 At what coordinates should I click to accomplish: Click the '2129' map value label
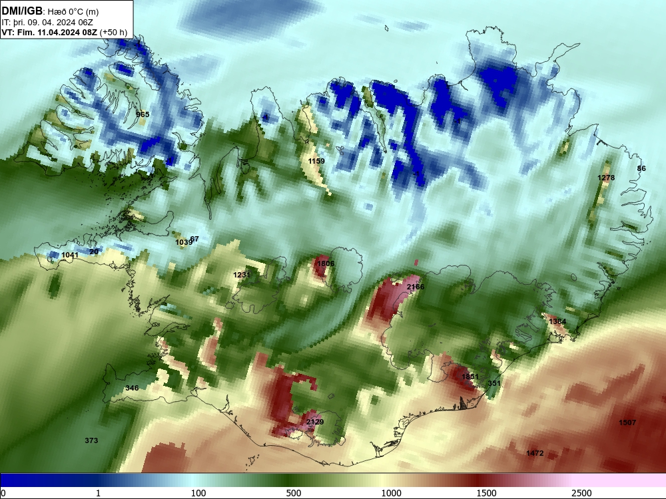pyautogui.click(x=315, y=422)
